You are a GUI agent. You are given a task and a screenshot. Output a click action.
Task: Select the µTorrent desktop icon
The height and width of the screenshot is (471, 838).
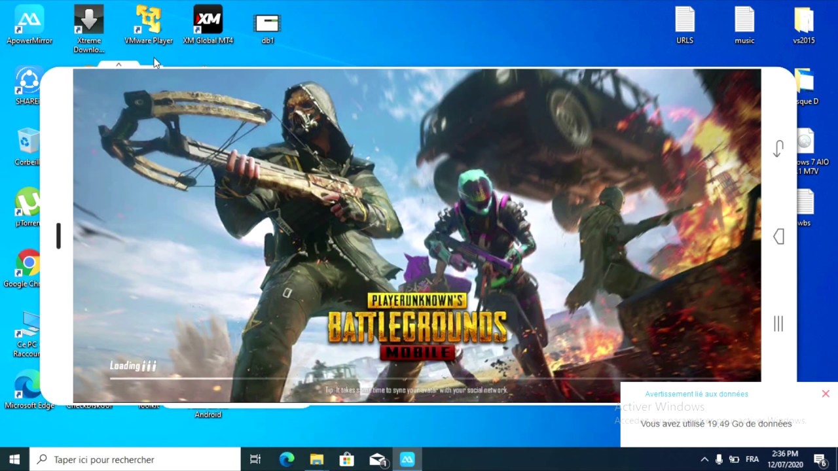pyautogui.click(x=27, y=208)
